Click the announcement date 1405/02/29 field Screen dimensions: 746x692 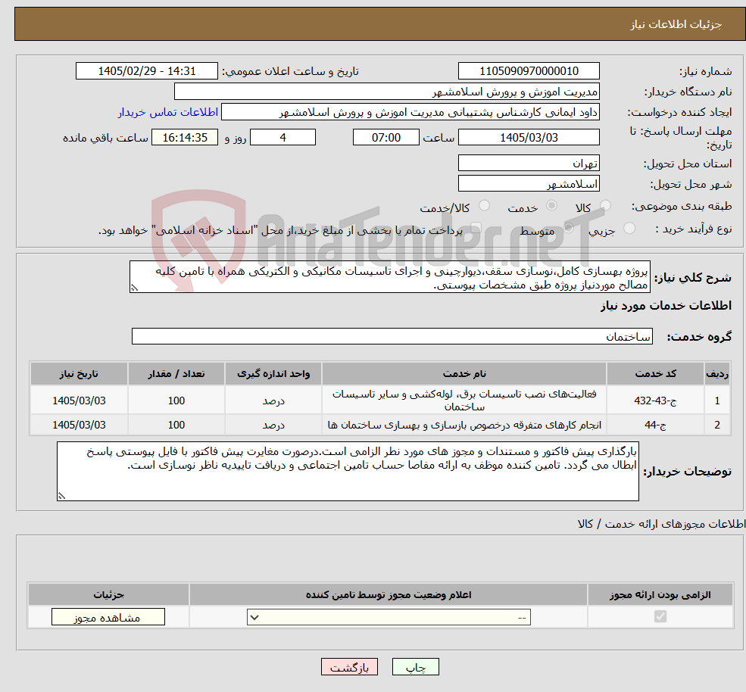tap(146, 71)
